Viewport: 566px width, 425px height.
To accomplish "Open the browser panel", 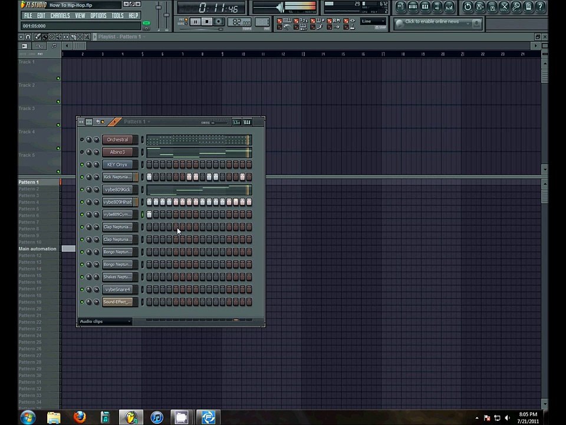I will click(x=437, y=6).
